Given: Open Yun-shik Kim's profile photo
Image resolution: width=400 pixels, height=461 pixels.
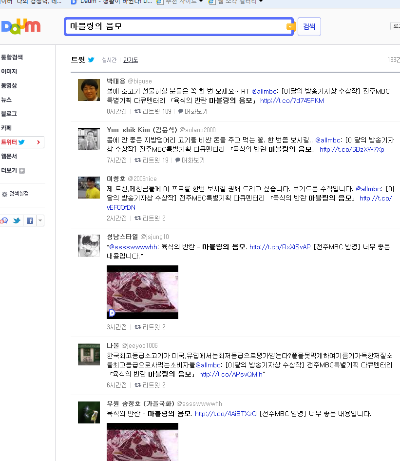Looking at the screenshot, I should pyautogui.click(x=89, y=139).
